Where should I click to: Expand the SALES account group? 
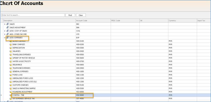(x=5, y=24)
